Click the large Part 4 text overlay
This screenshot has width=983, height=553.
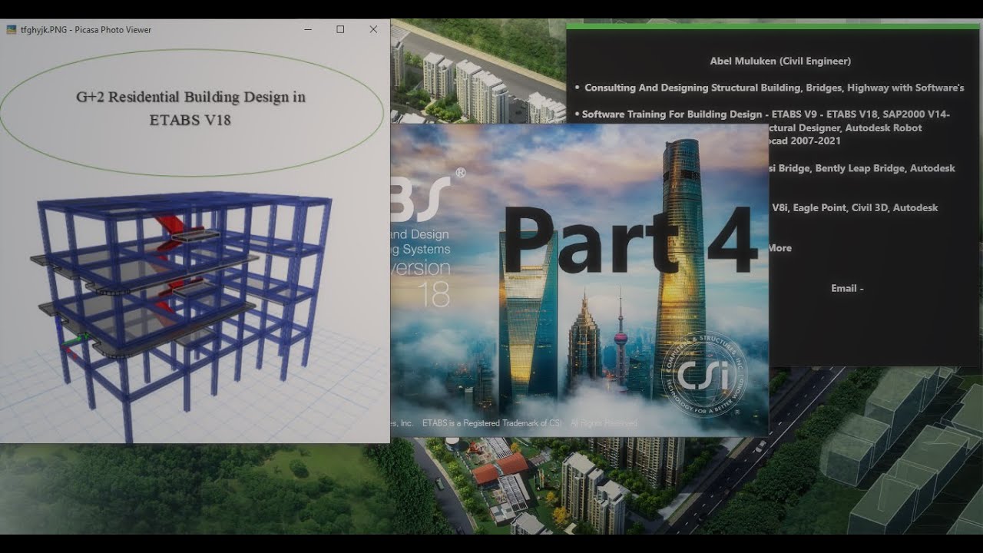[630, 240]
